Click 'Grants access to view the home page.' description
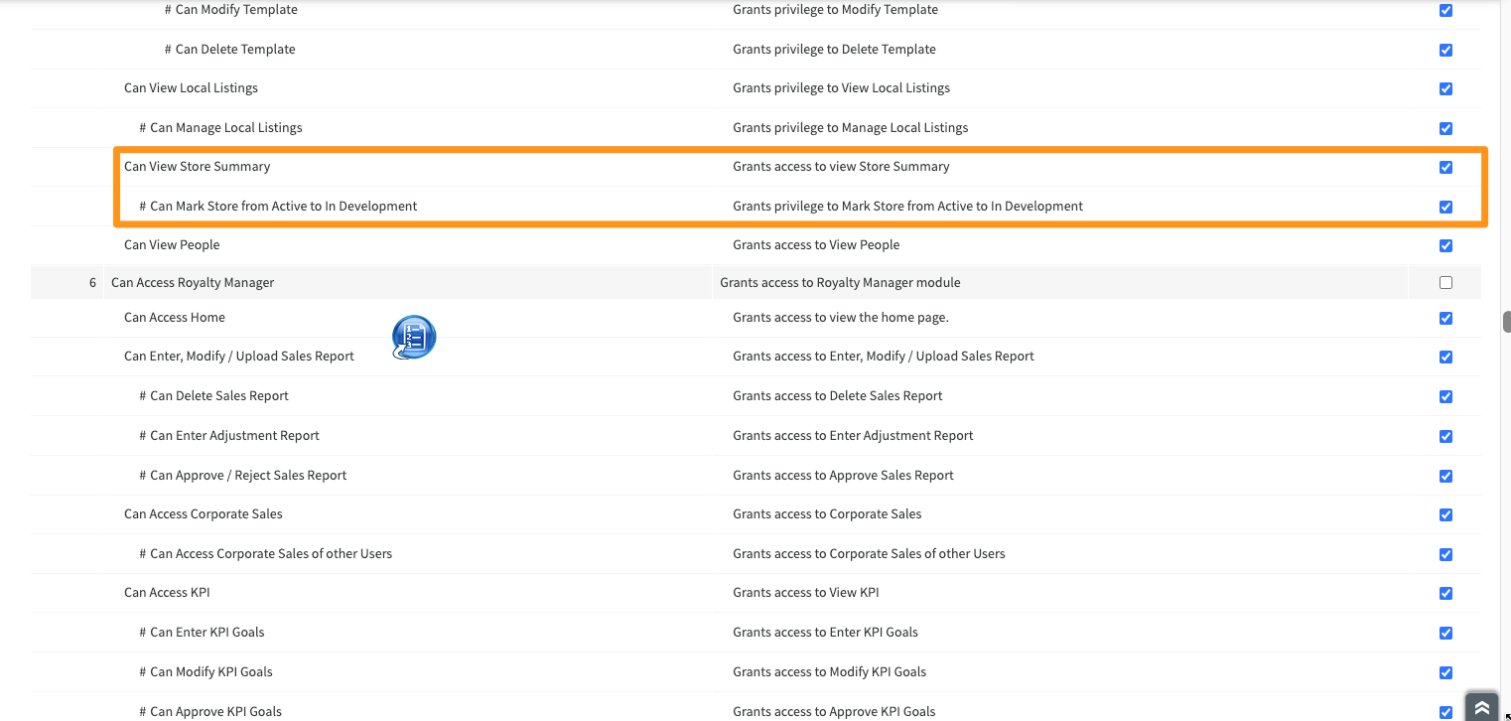This screenshot has height=721, width=1511. tap(841, 318)
